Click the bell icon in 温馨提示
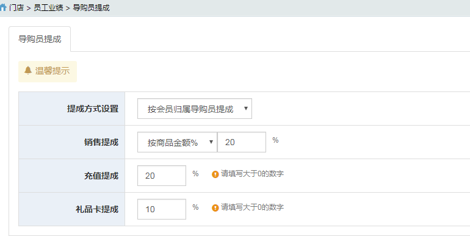The height and width of the screenshot is (236, 470). tap(28, 71)
